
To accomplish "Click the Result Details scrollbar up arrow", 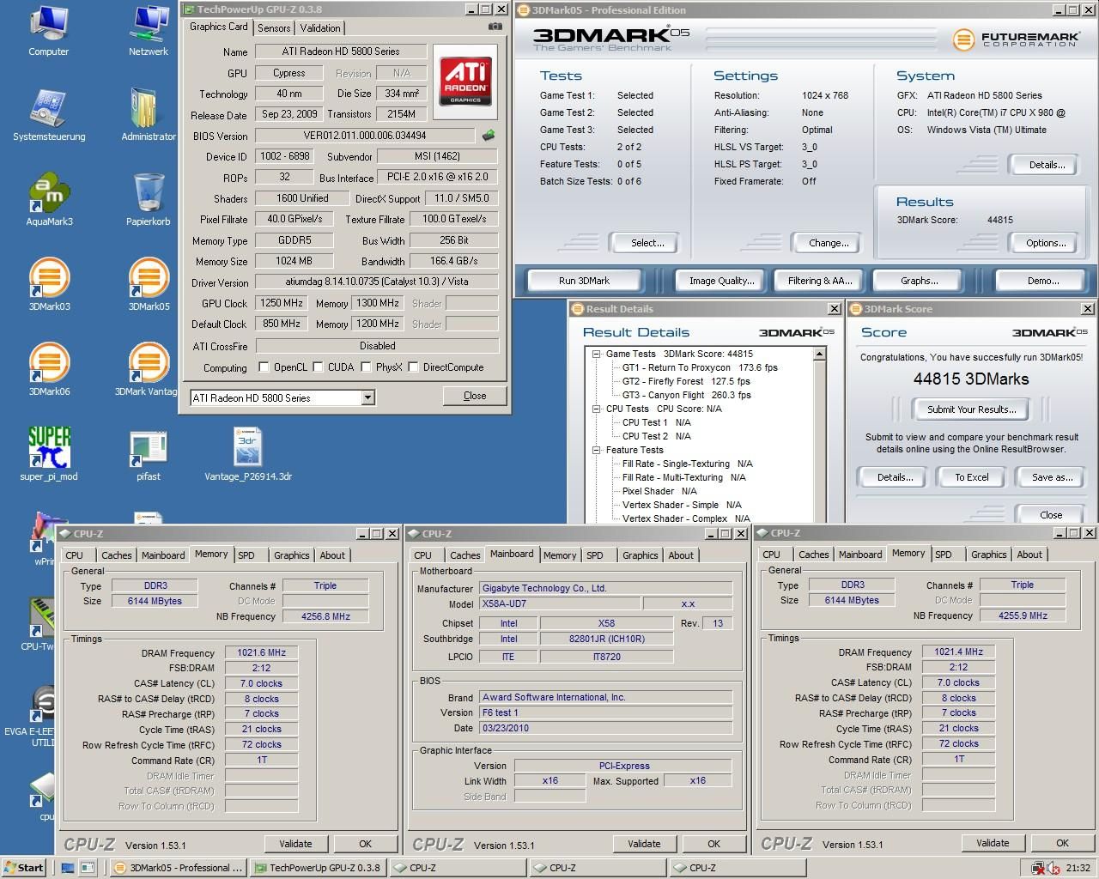I will pos(819,354).
